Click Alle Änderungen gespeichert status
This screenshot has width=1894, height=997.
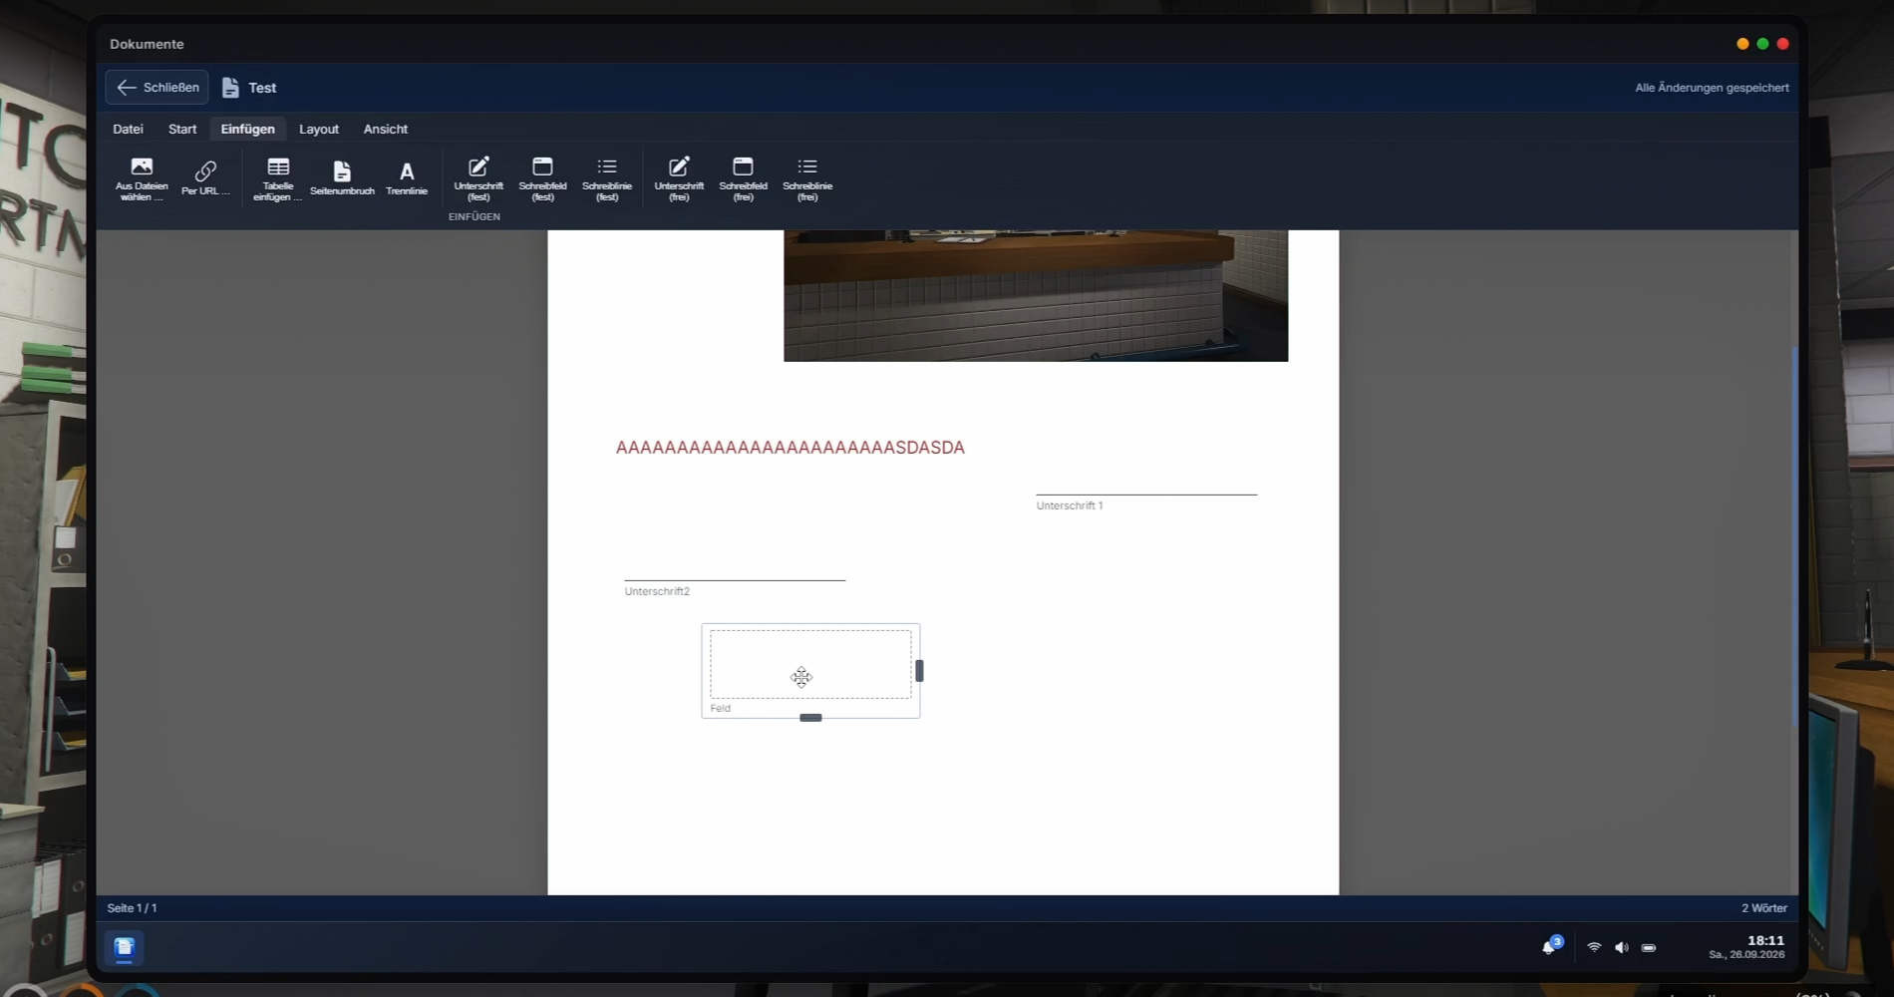(1712, 88)
